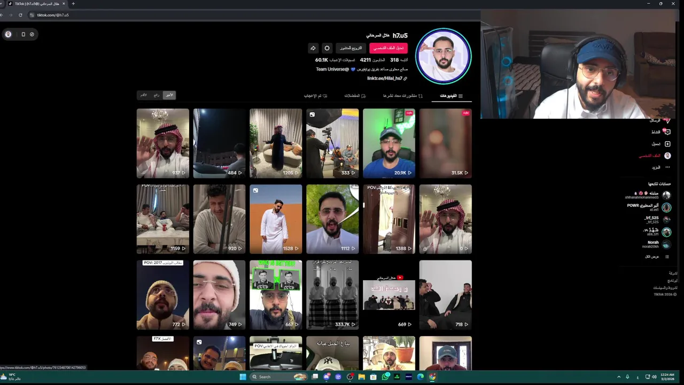684x385 pixels.
Task: Switch to the Favorites tab
Action: point(355,96)
